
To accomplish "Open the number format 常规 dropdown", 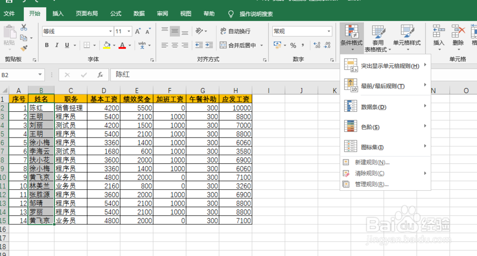I will pyautogui.click(x=329, y=31).
